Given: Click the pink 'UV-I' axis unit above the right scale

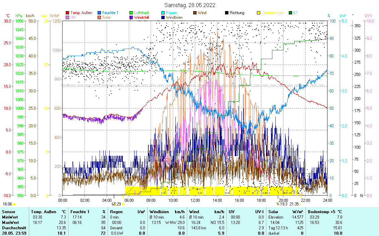Looking at the screenshot, I should click(368, 16).
